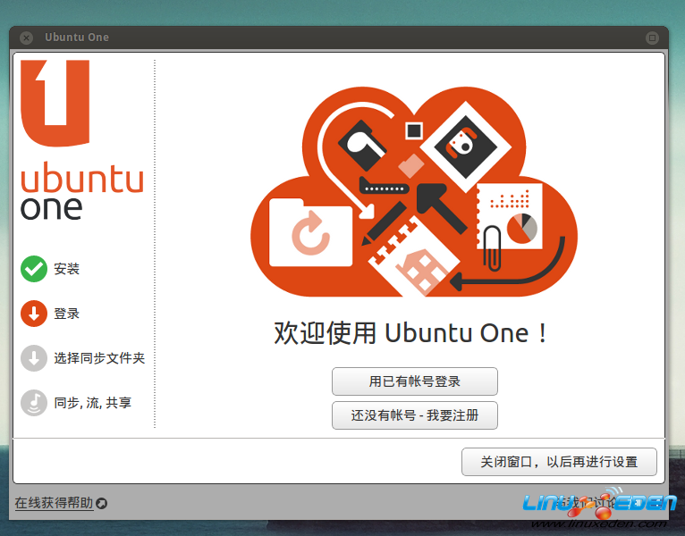Click the gray arrow icon beside 选择同步文件夹
The height and width of the screenshot is (536, 685).
pyautogui.click(x=34, y=358)
